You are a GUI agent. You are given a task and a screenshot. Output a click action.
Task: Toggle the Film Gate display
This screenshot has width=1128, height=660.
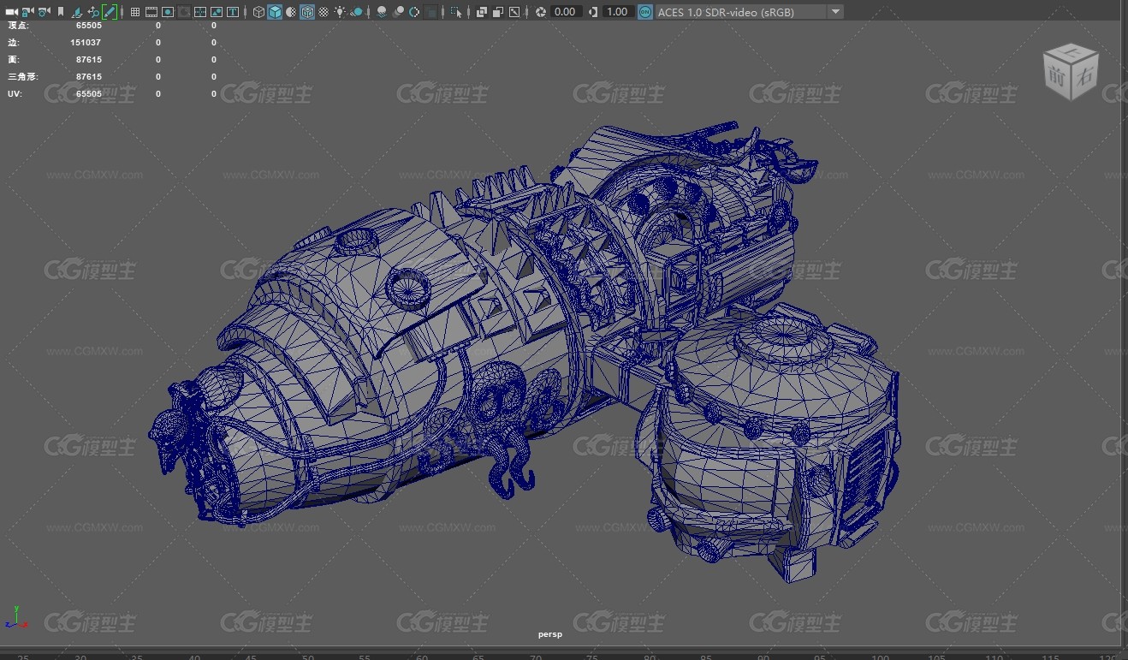click(x=151, y=12)
